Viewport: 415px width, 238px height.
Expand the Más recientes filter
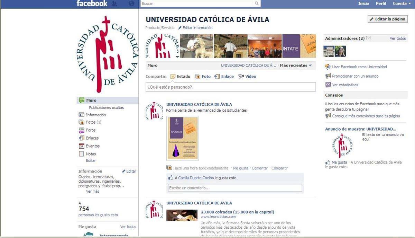296,65
